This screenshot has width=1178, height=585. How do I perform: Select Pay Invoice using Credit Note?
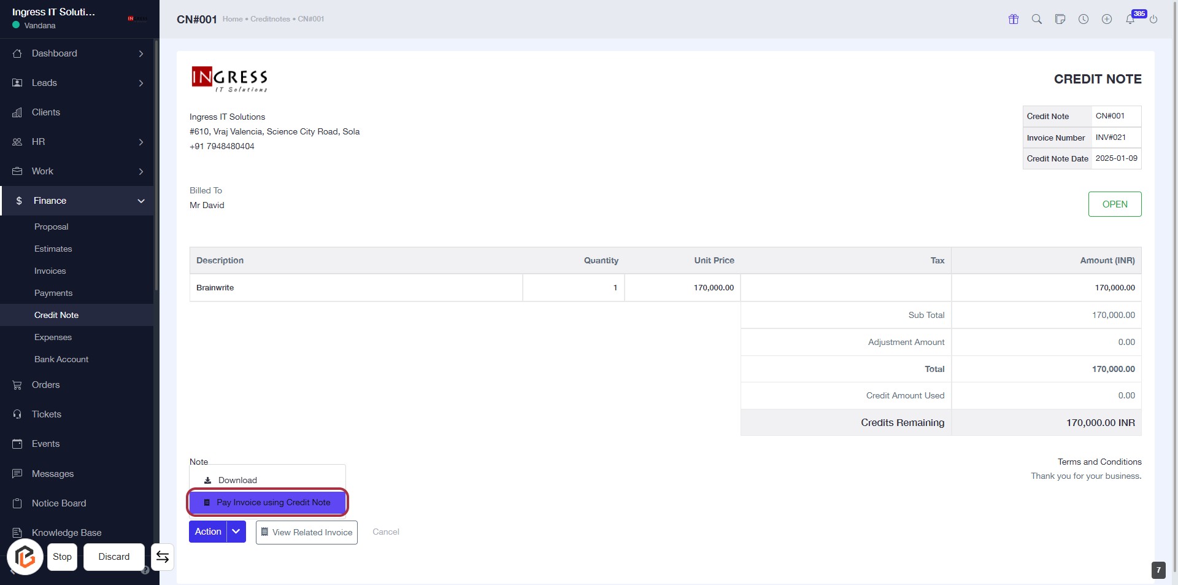pos(268,502)
